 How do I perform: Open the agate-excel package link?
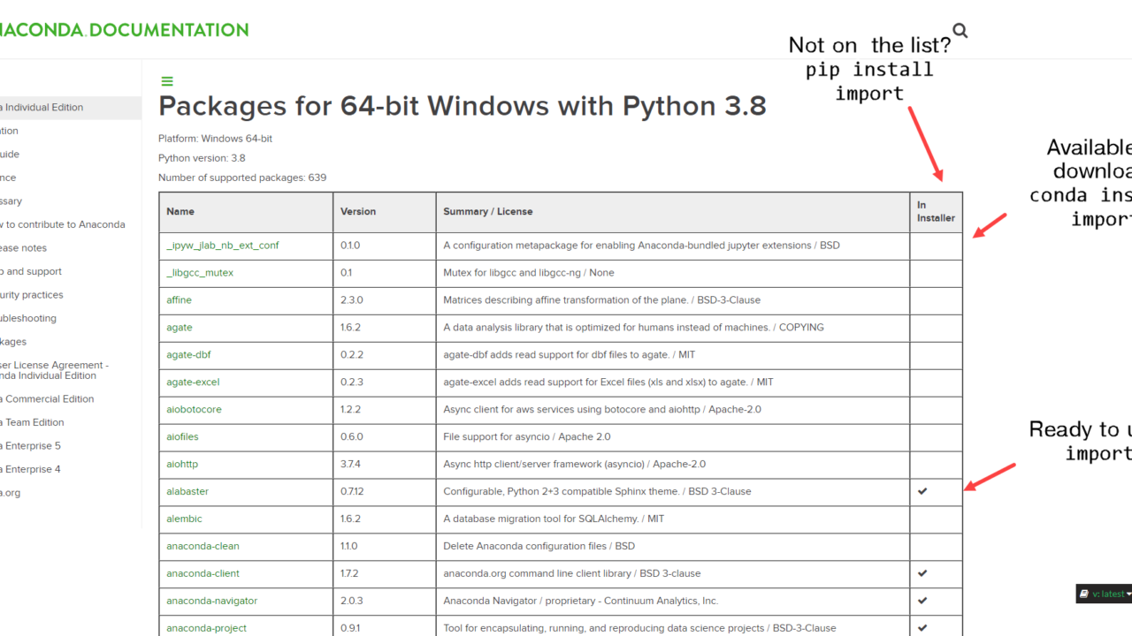coord(193,382)
